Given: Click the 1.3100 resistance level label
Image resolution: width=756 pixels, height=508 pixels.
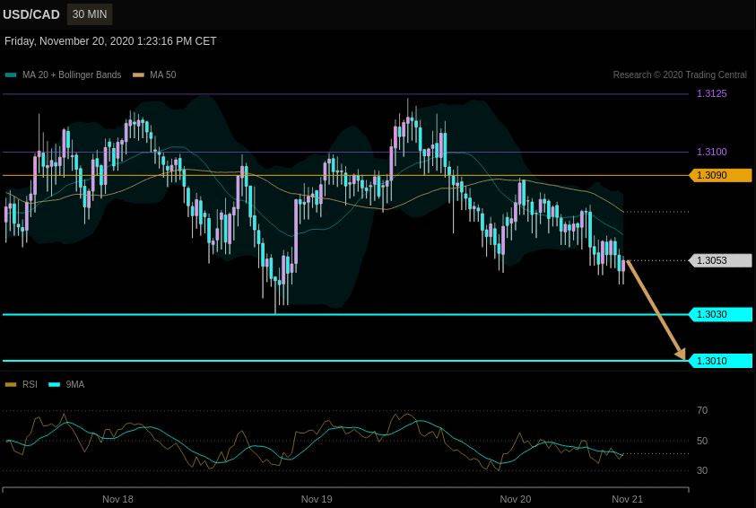Looking at the screenshot, I should 712,152.
